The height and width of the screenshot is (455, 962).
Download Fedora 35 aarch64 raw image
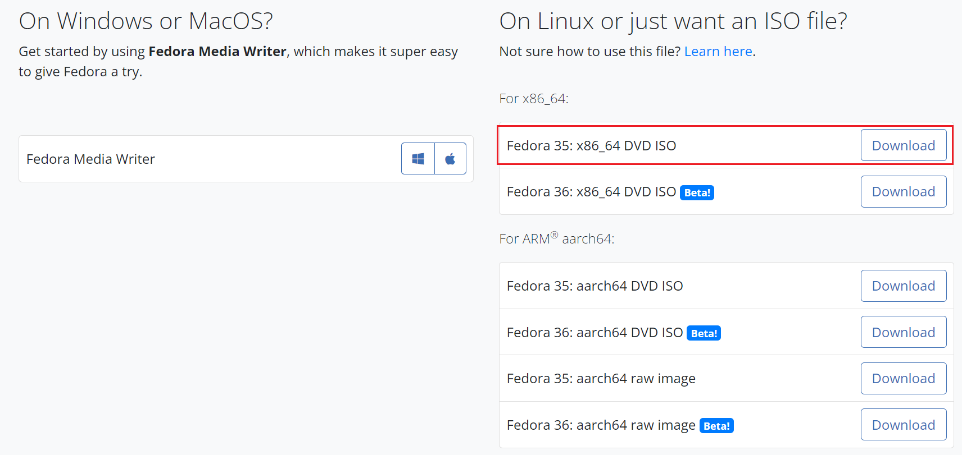(904, 379)
